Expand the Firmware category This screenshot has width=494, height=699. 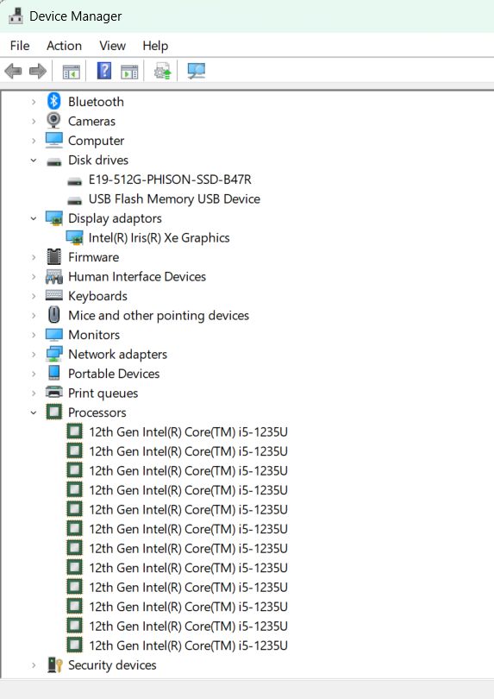[34, 257]
